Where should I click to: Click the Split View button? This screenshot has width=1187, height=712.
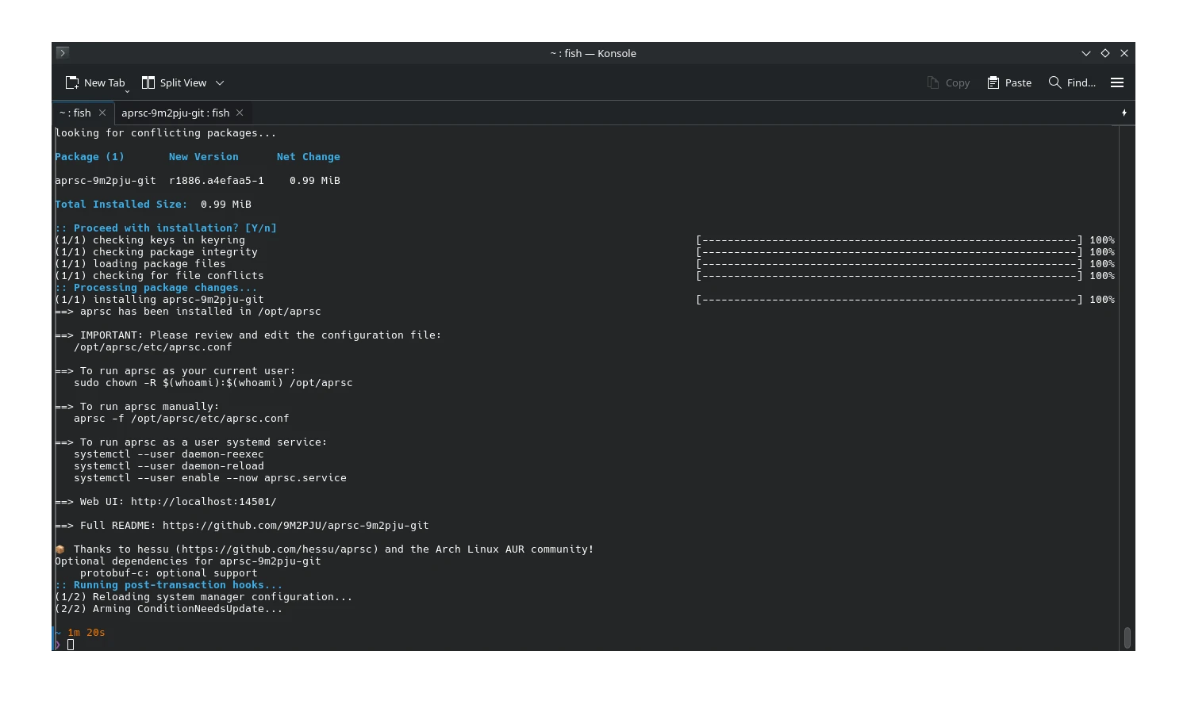point(174,82)
